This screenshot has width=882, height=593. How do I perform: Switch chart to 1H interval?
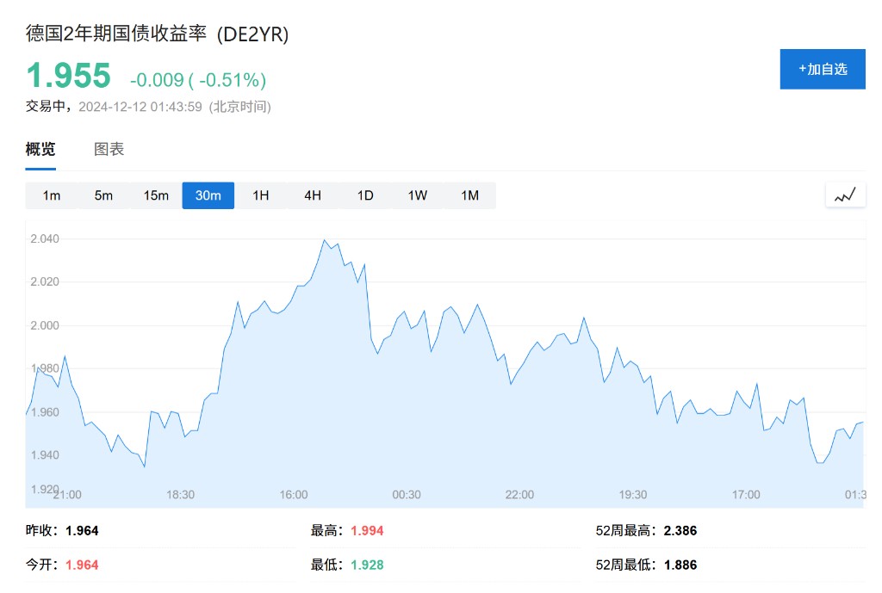pyautogui.click(x=260, y=195)
